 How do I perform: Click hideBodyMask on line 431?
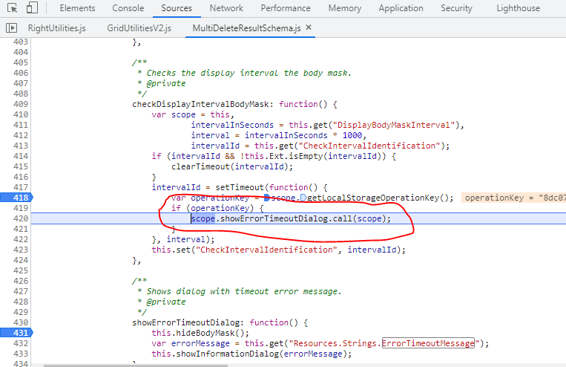(x=205, y=333)
